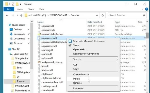Go back with the left arrow icon
This screenshot has width=150, height=93.
(x=7, y=15)
